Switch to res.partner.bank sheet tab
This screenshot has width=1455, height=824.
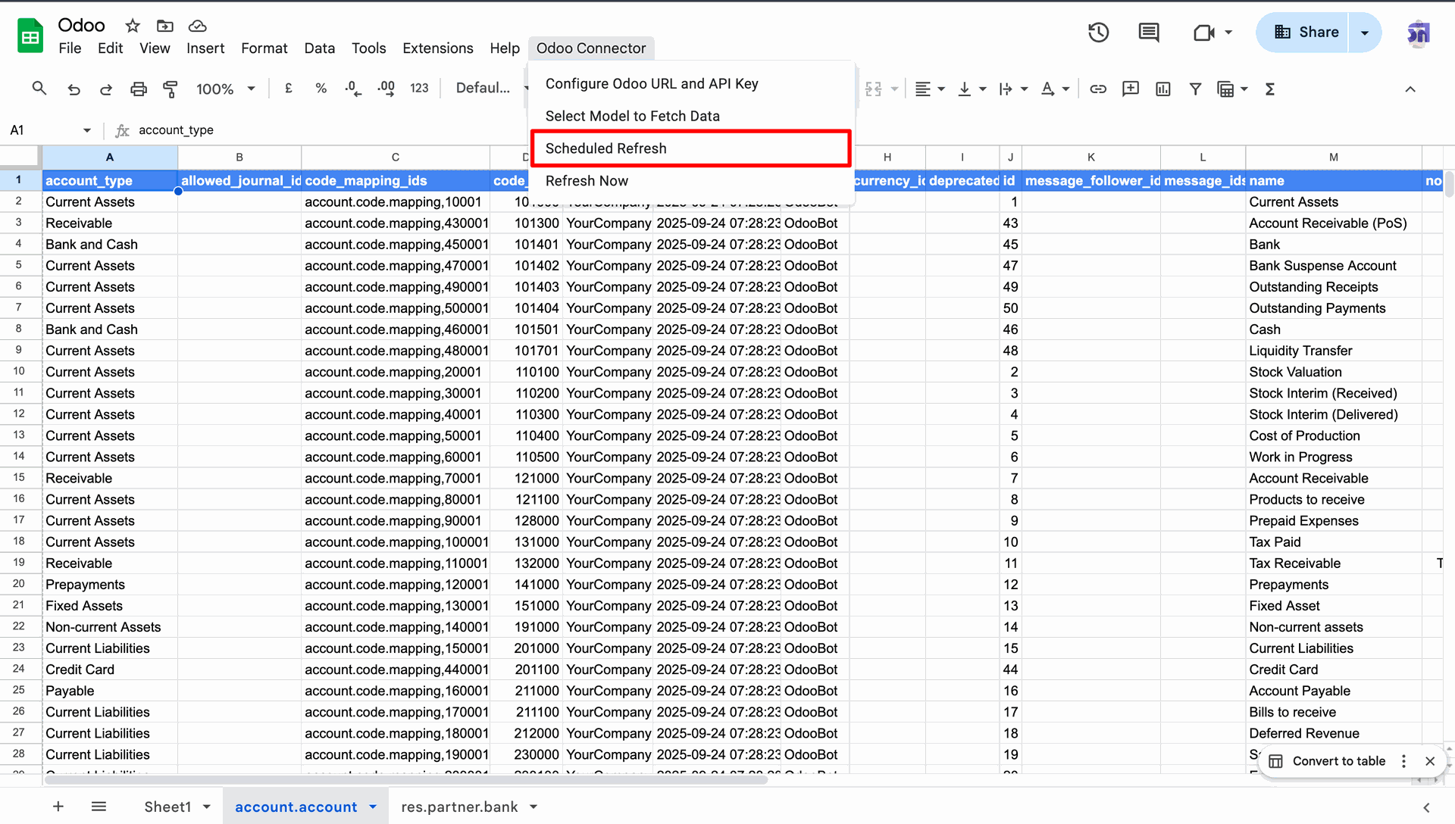coord(459,807)
